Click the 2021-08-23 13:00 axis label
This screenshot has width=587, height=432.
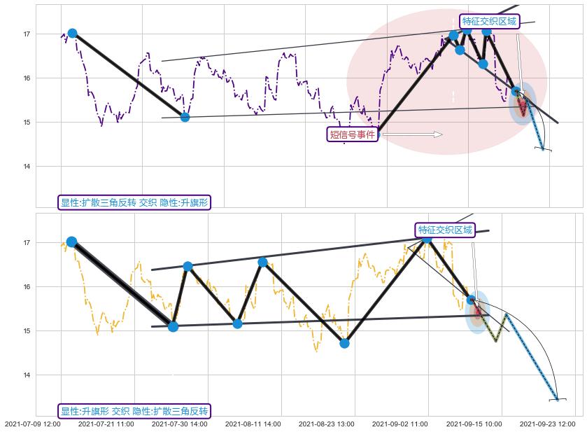pyautogui.click(x=325, y=424)
